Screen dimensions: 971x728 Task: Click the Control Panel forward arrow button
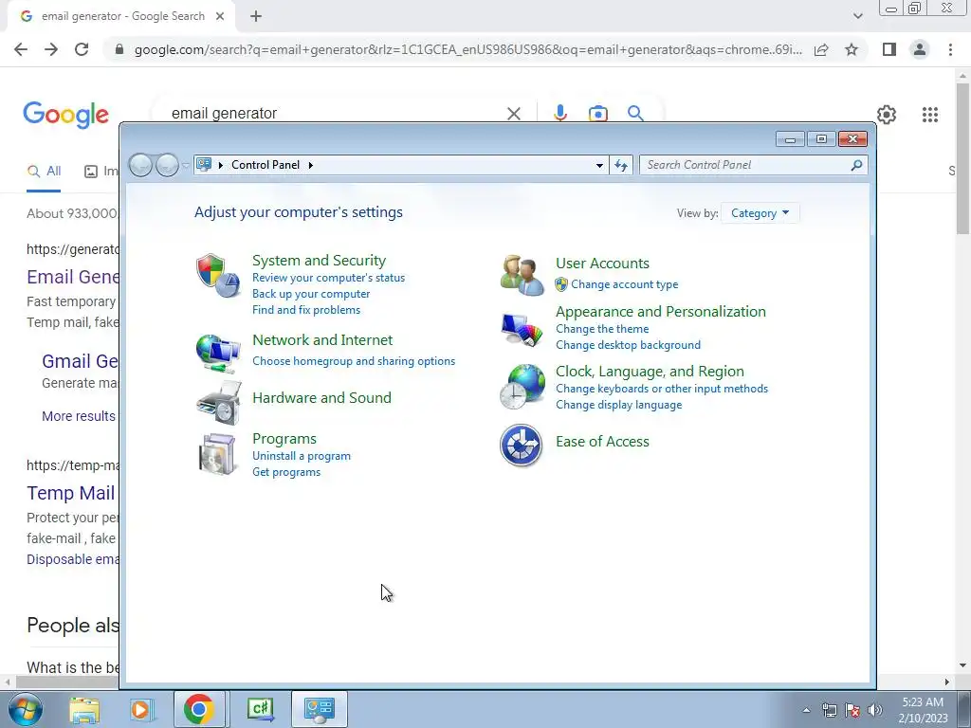167,165
